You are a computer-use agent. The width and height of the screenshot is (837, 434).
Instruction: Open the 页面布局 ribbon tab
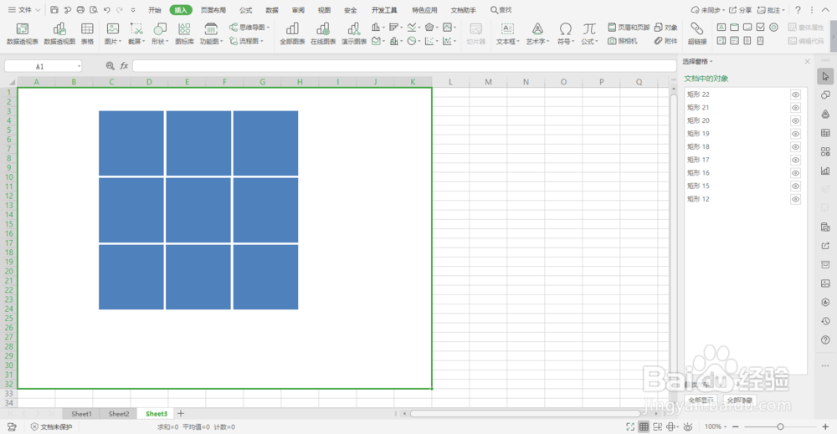[x=213, y=10]
